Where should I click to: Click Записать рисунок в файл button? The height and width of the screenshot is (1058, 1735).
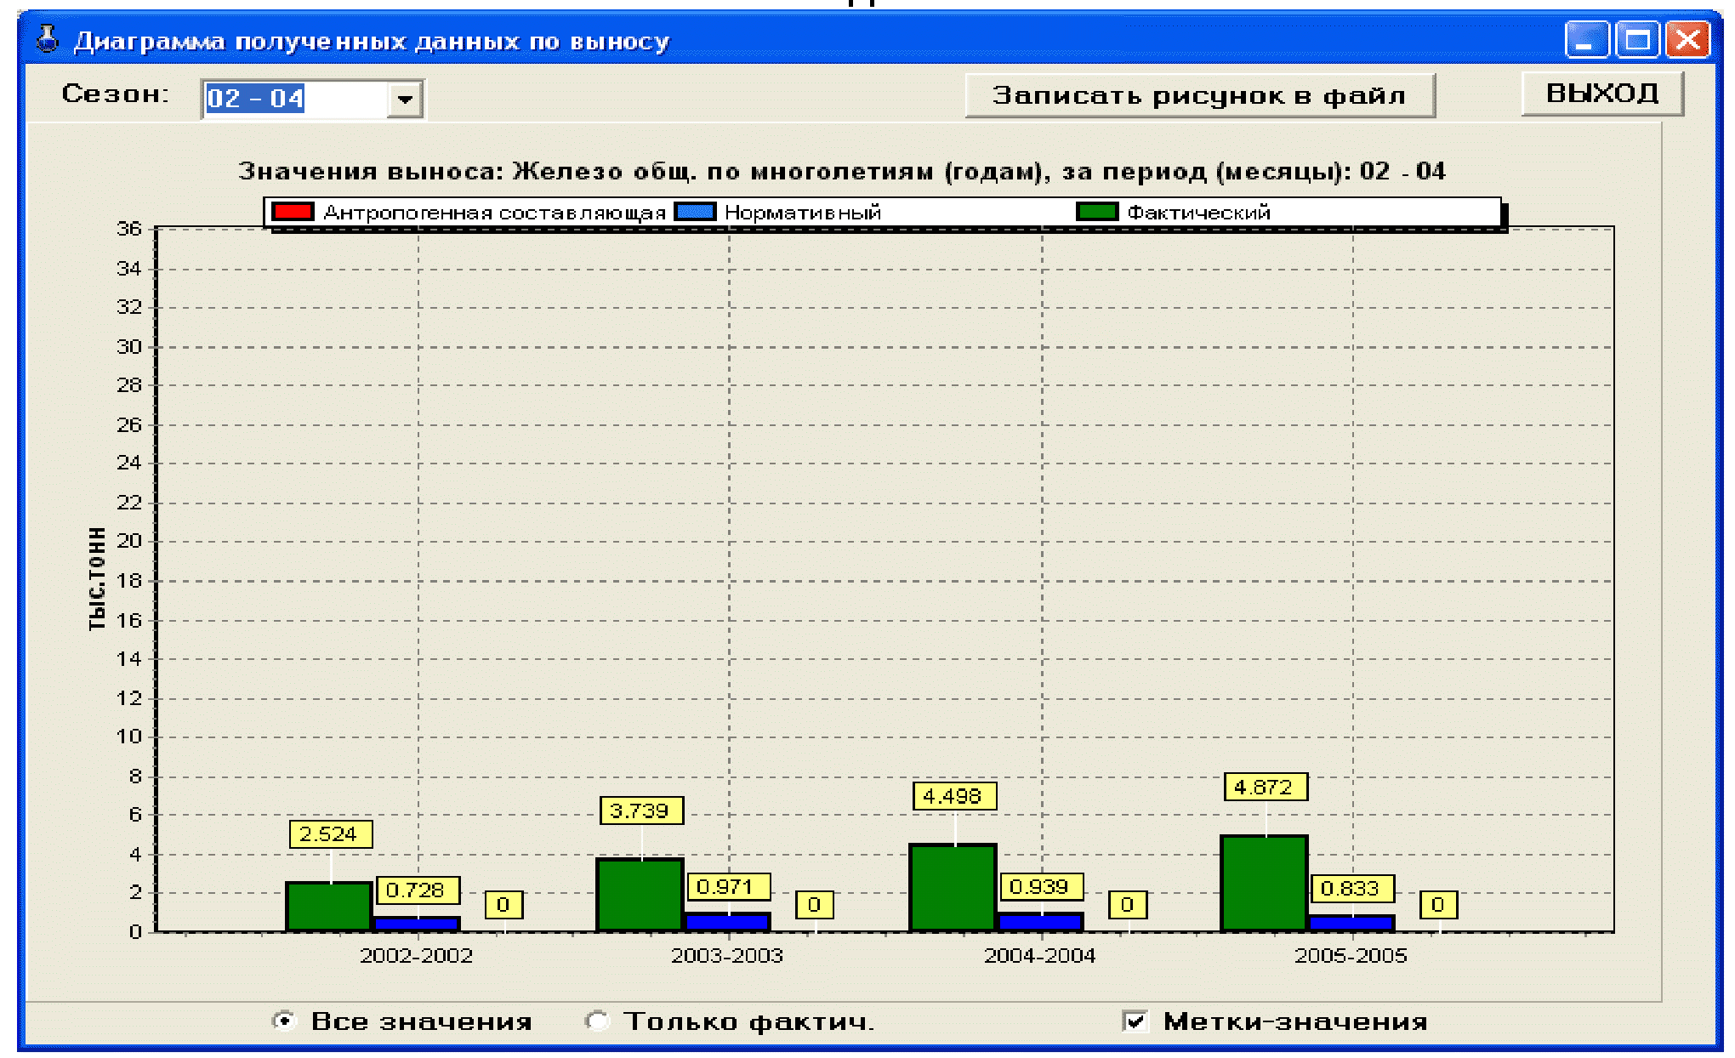(1200, 95)
